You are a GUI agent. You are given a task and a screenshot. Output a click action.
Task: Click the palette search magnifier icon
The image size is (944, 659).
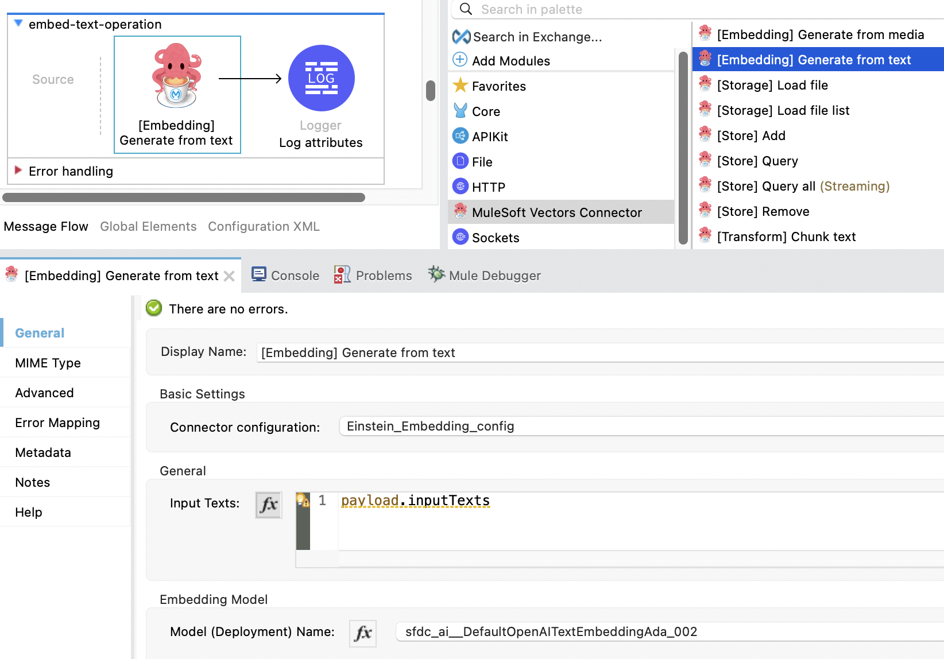click(466, 9)
